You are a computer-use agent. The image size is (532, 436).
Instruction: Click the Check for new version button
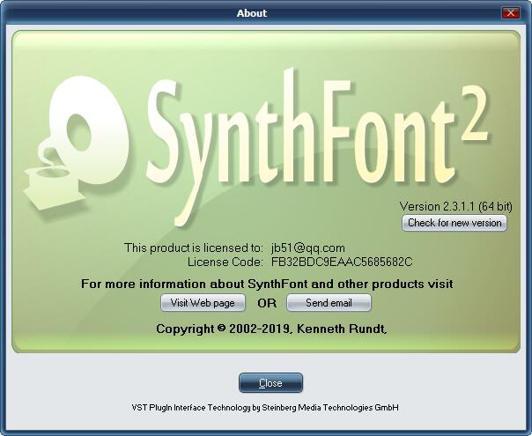point(454,223)
